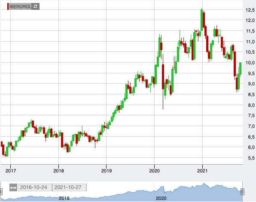
Task: Click the date range double-arrow icon
Action: click(x=13, y=188)
